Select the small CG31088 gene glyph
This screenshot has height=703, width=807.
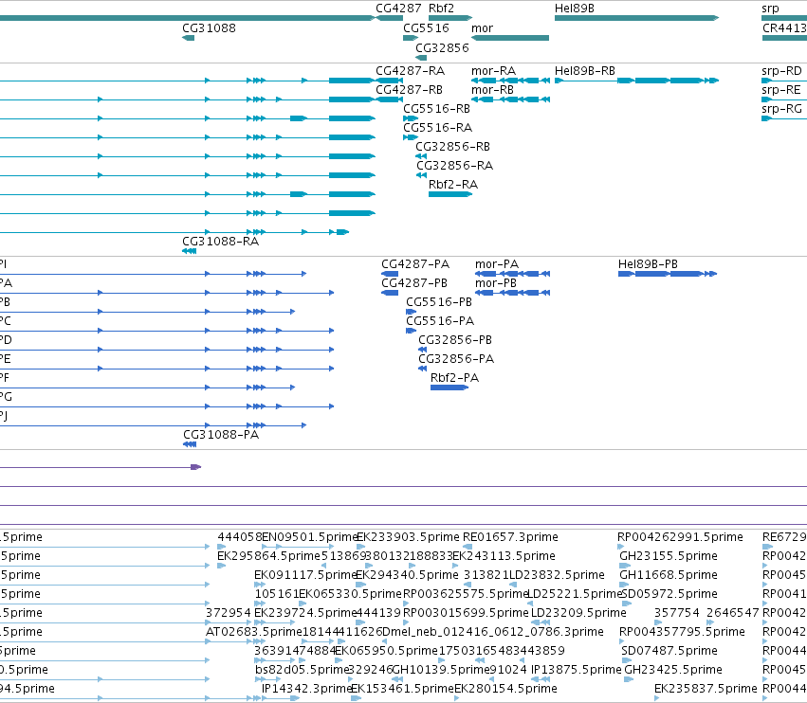pyautogui.click(x=188, y=38)
